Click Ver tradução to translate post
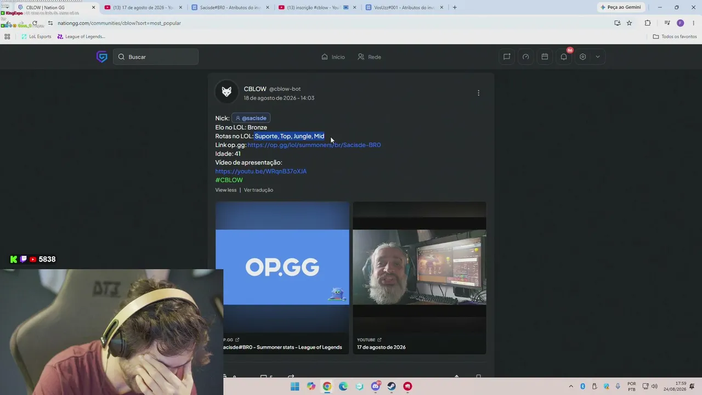Image resolution: width=702 pixels, height=395 pixels. (x=258, y=190)
